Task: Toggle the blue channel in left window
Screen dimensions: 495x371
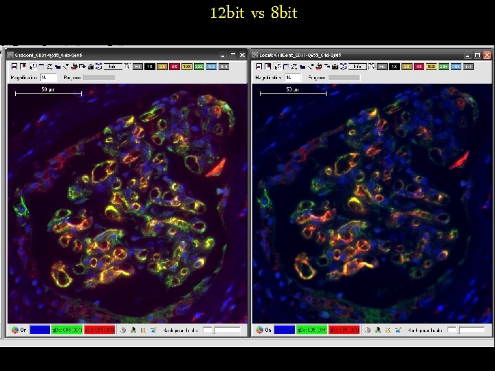Action: (x=40, y=330)
